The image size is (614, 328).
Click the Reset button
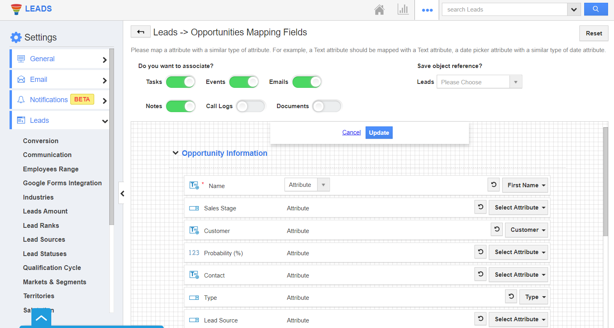[594, 33]
